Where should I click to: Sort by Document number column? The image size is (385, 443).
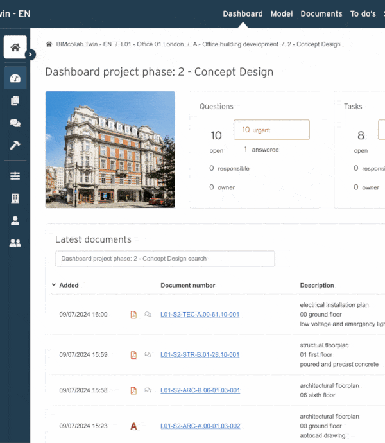(x=188, y=285)
